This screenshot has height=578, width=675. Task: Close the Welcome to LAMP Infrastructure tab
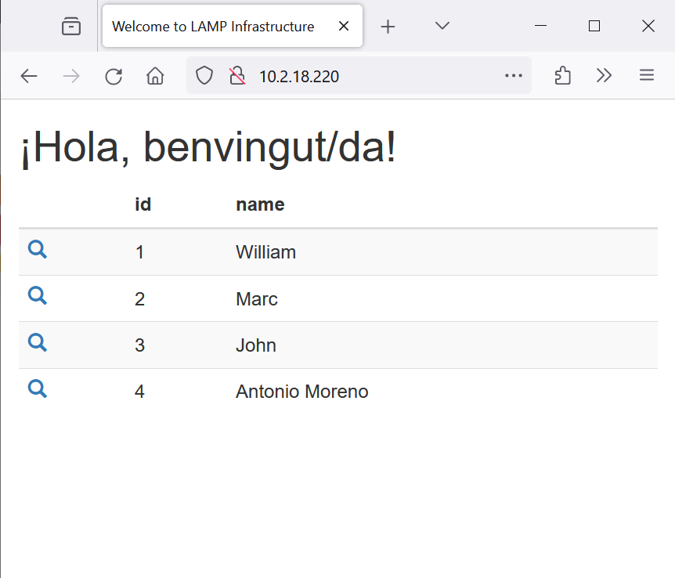343,27
